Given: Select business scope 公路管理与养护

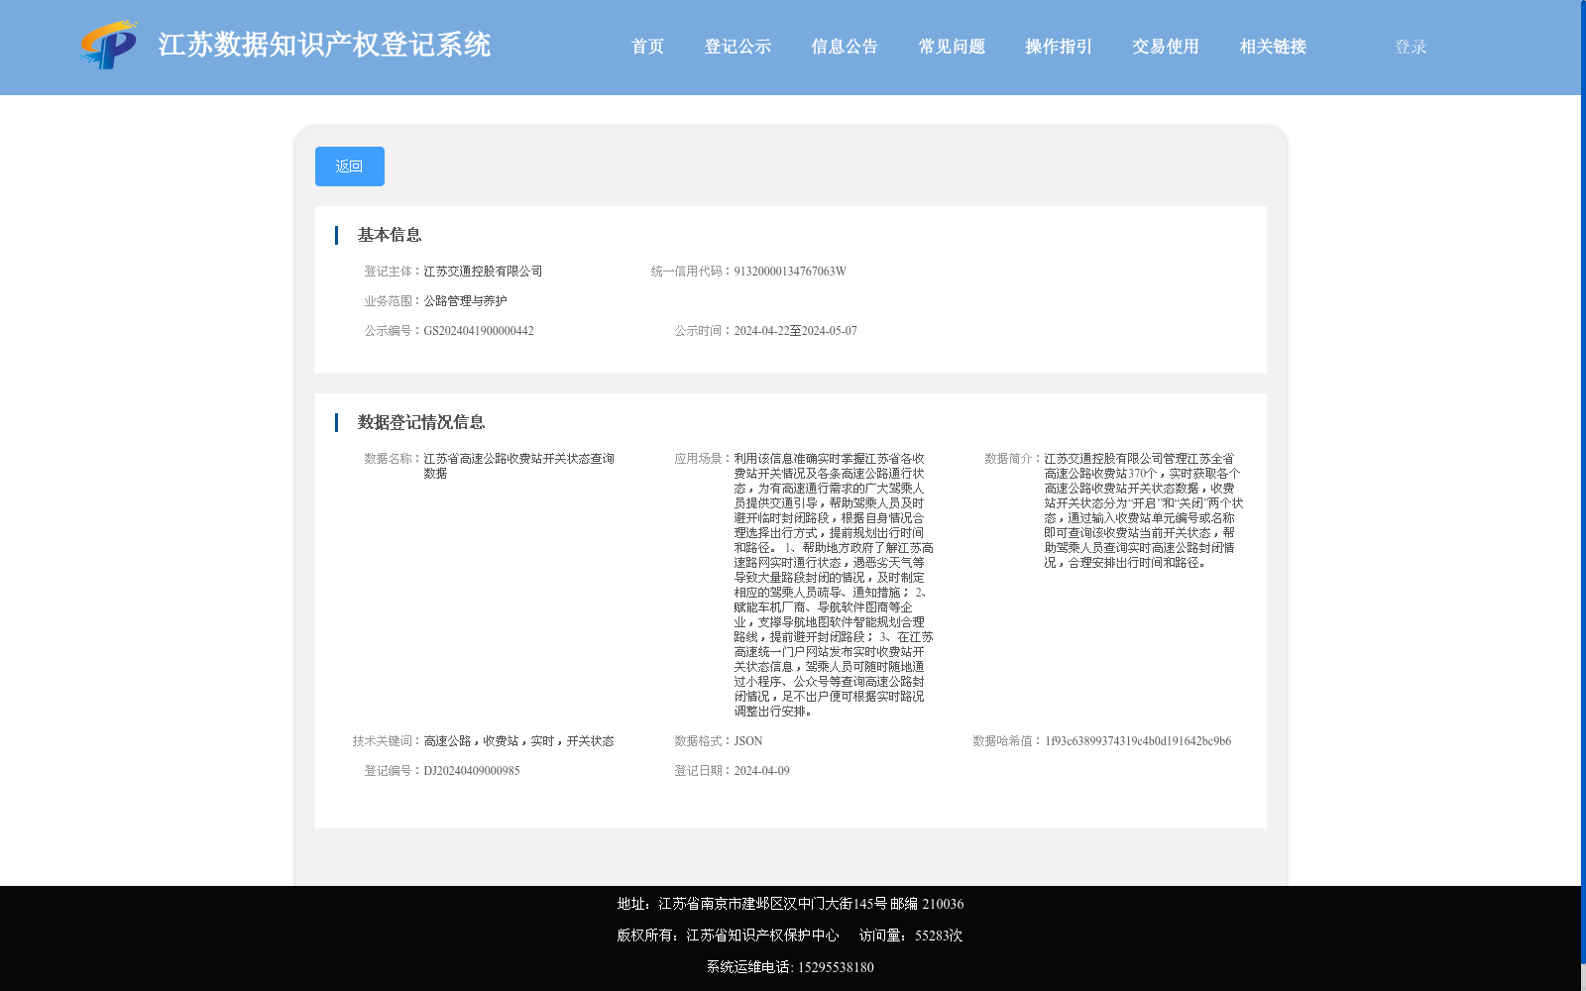Looking at the screenshot, I should (x=466, y=301).
